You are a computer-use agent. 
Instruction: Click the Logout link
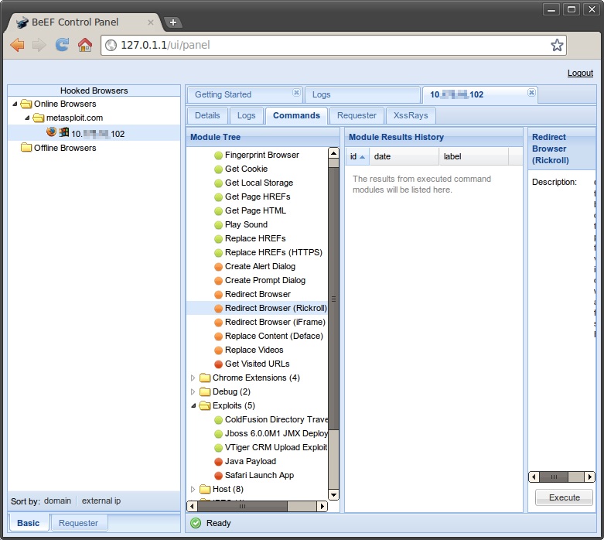click(580, 73)
